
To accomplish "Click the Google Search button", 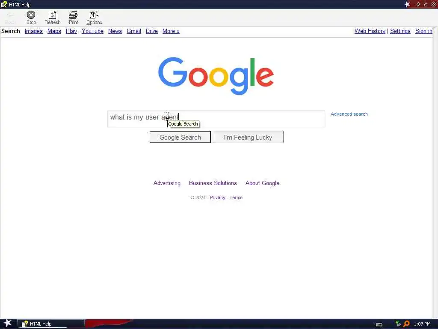I will 180,137.
